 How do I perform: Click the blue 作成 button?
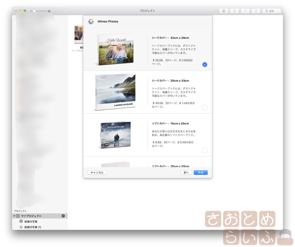(201, 172)
